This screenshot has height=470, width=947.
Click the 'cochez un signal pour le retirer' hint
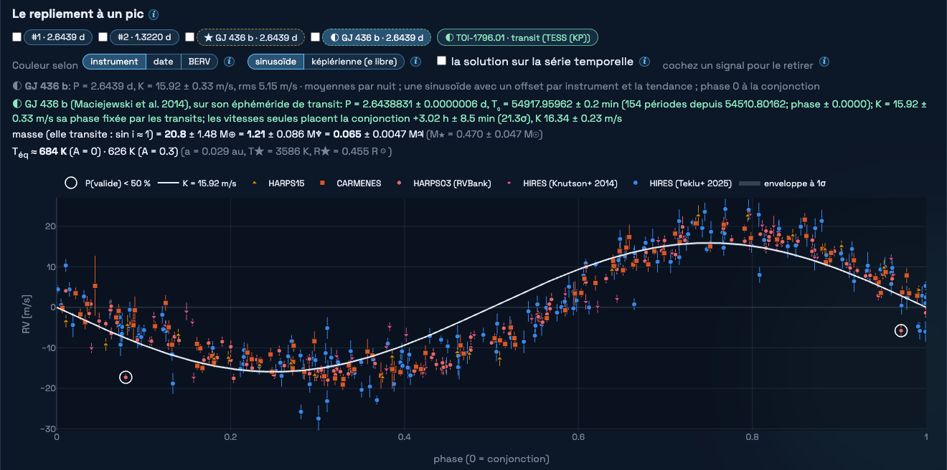738,65
